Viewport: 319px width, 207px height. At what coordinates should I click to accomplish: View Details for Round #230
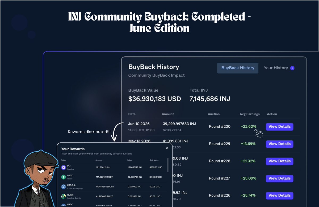tap(279, 127)
